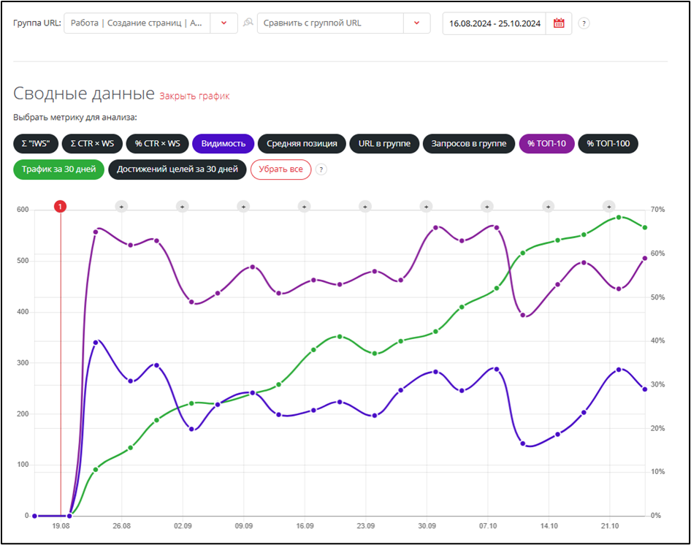691x545 pixels.
Task: Enable 'Достижений целей за 30 дней' metric
Action: coord(177,169)
